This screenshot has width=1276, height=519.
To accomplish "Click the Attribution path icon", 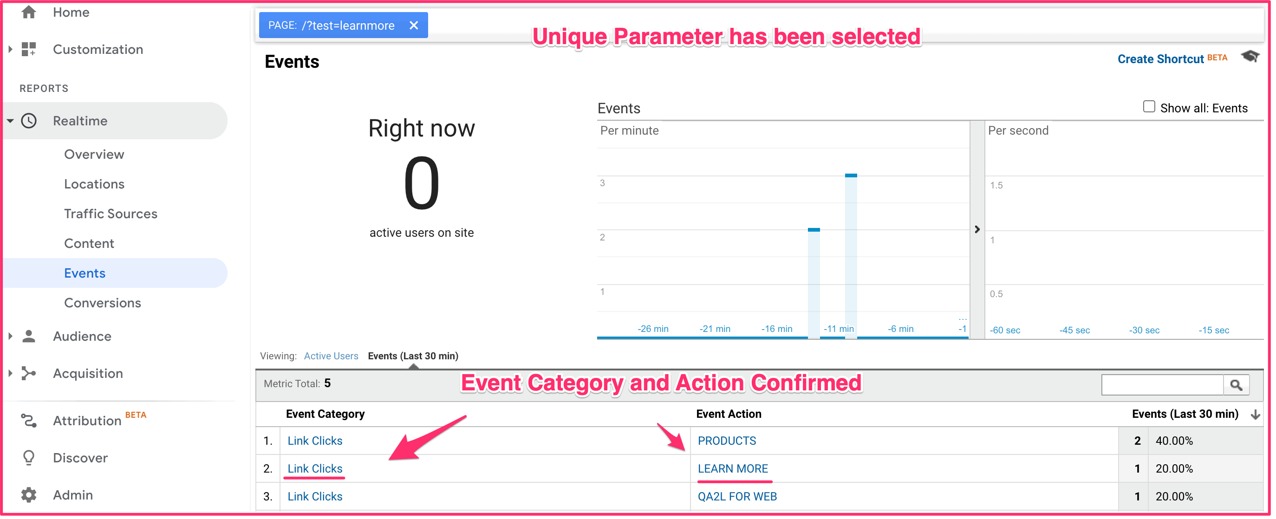I will coord(29,422).
